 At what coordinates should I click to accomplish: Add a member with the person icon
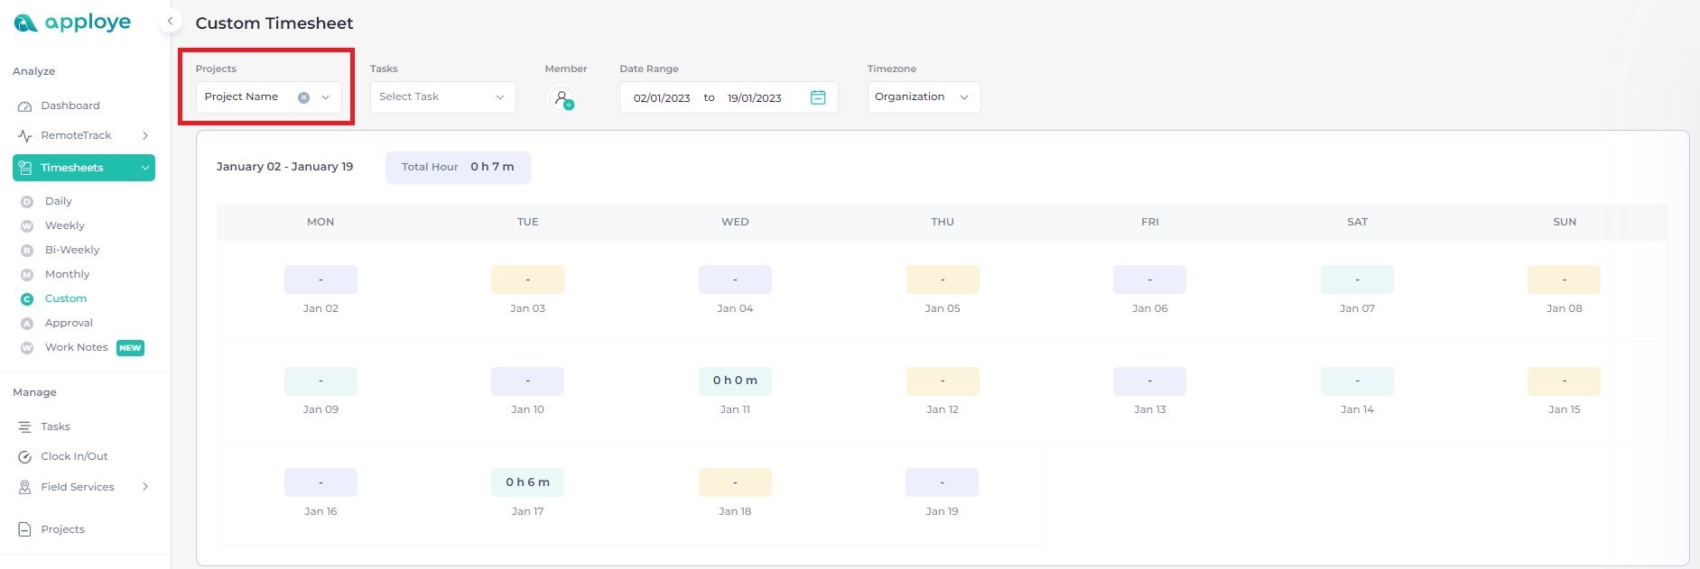[562, 97]
